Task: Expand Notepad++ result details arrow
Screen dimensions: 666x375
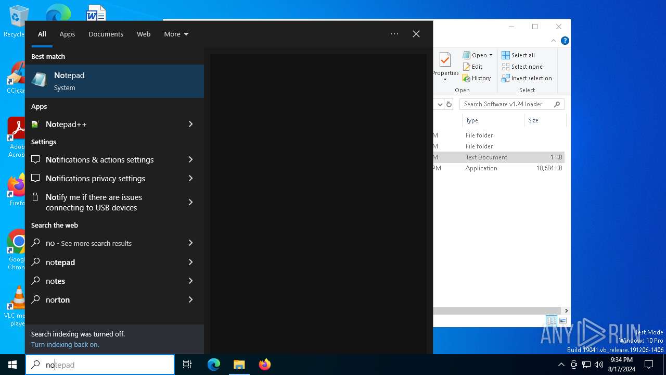Action: [190, 124]
